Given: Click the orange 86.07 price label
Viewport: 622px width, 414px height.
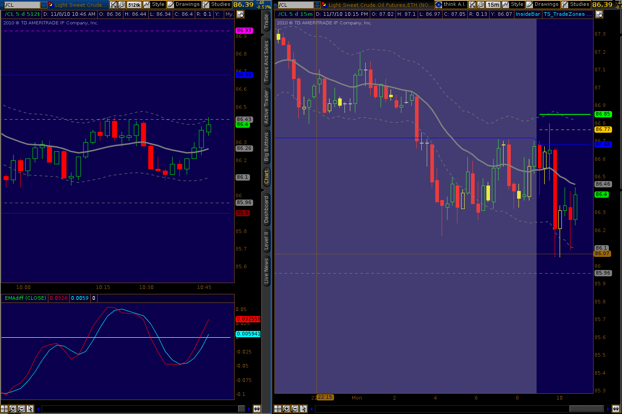Looking at the screenshot, I should (603, 253).
